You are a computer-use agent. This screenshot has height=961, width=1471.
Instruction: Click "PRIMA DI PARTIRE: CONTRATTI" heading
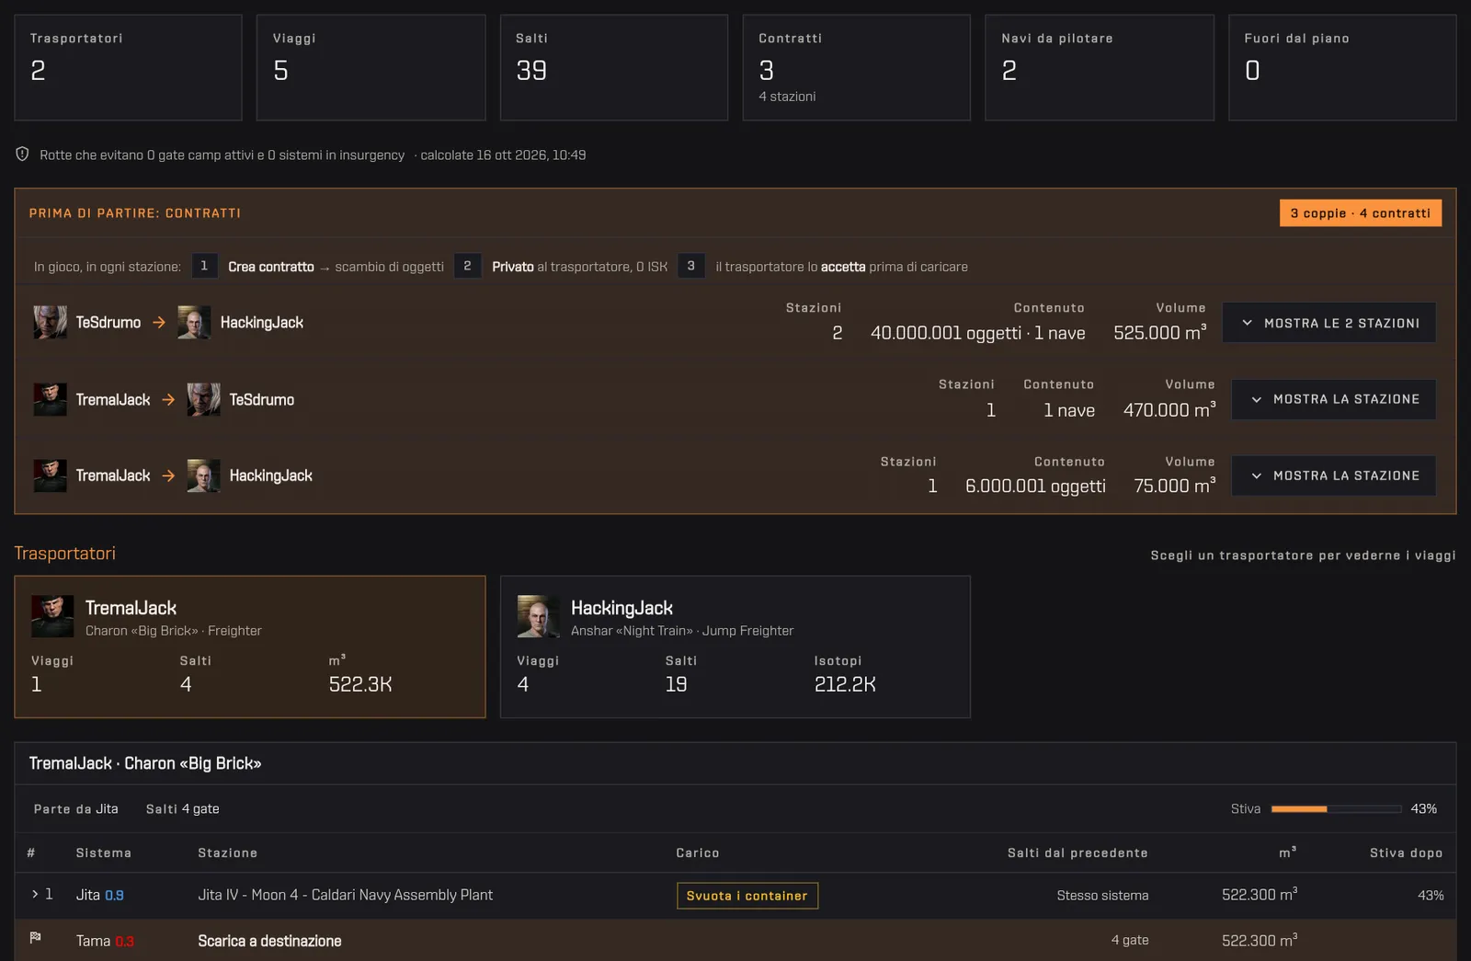pyautogui.click(x=135, y=213)
